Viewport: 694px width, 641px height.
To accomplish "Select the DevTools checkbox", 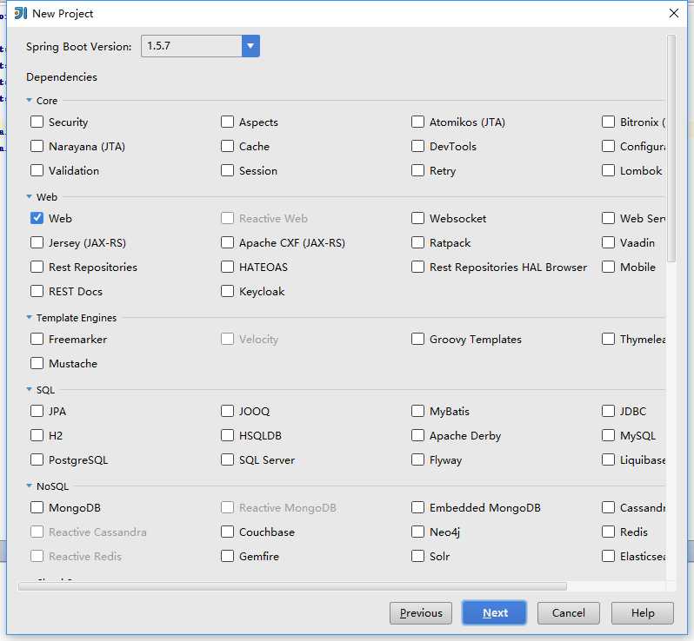I will [x=417, y=146].
